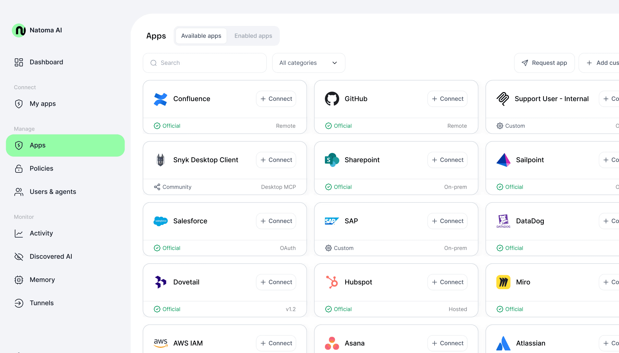The width and height of the screenshot is (619, 353).
Task: Click the OAuth label on Salesforce card
Action: [x=288, y=248]
